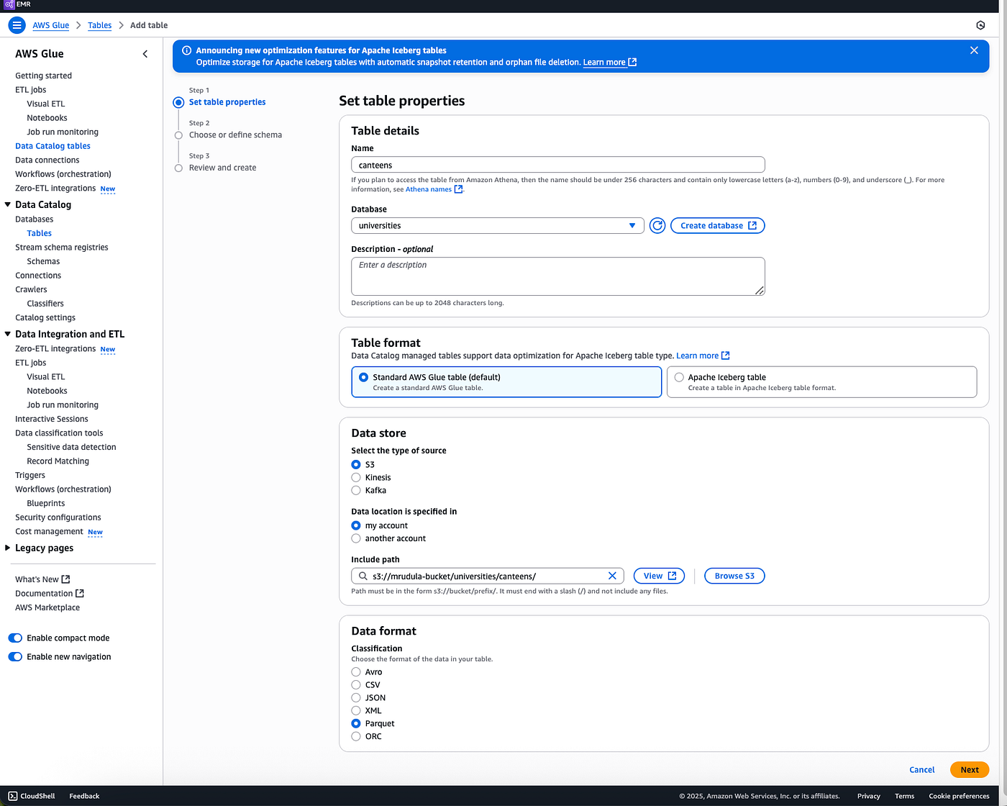This screenshot has width=1007, height=806.
Task: Choose Kinesis as the source type
Action: (x=356, y=478)
